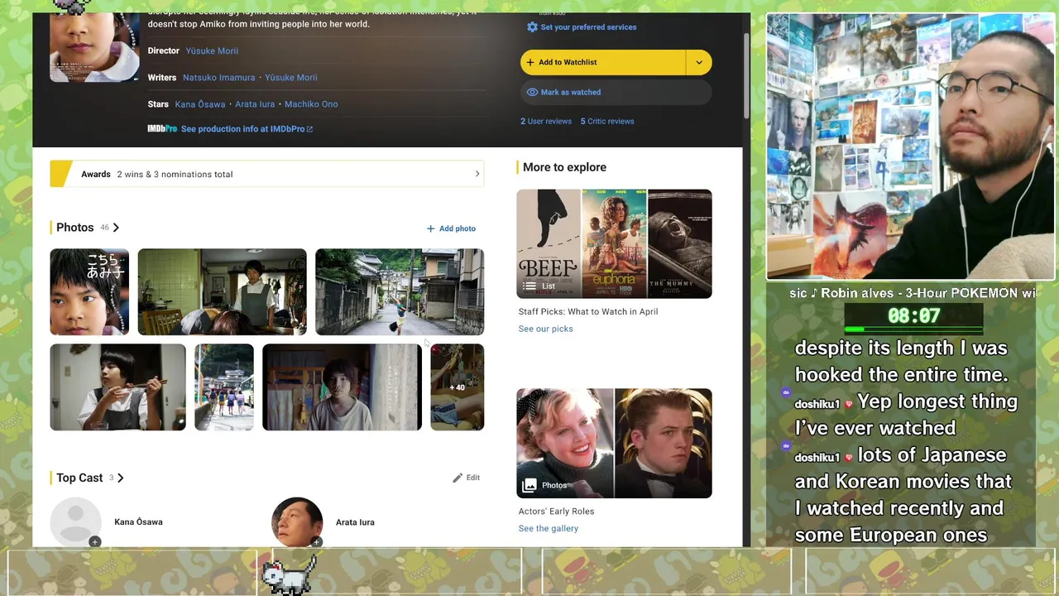Click the plus icon on Add to Watchlist
The image size is (1059, 596).
tap(530, 62)
